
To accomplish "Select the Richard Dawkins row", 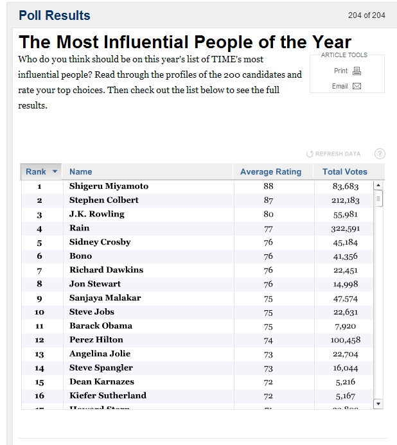I will click(197, 270).
